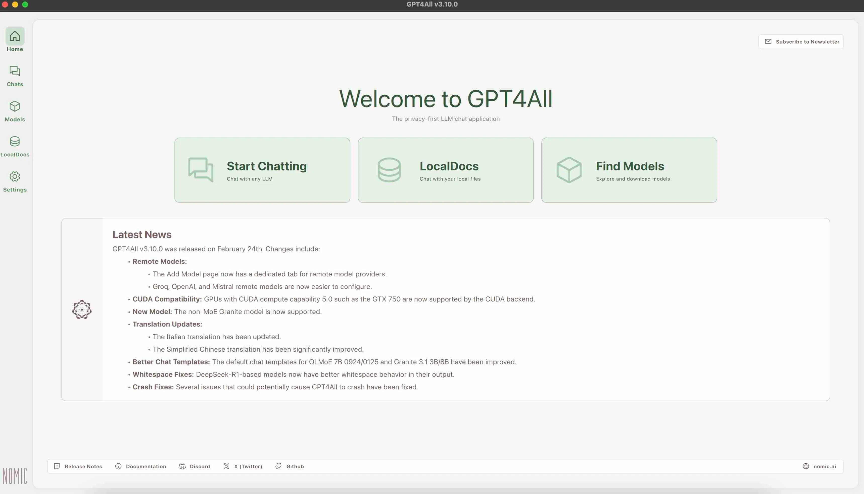The width and height of the screenshot is (864, 494).
Task: Click the X (Twitter) logo icon
Action: pos(226,466)
